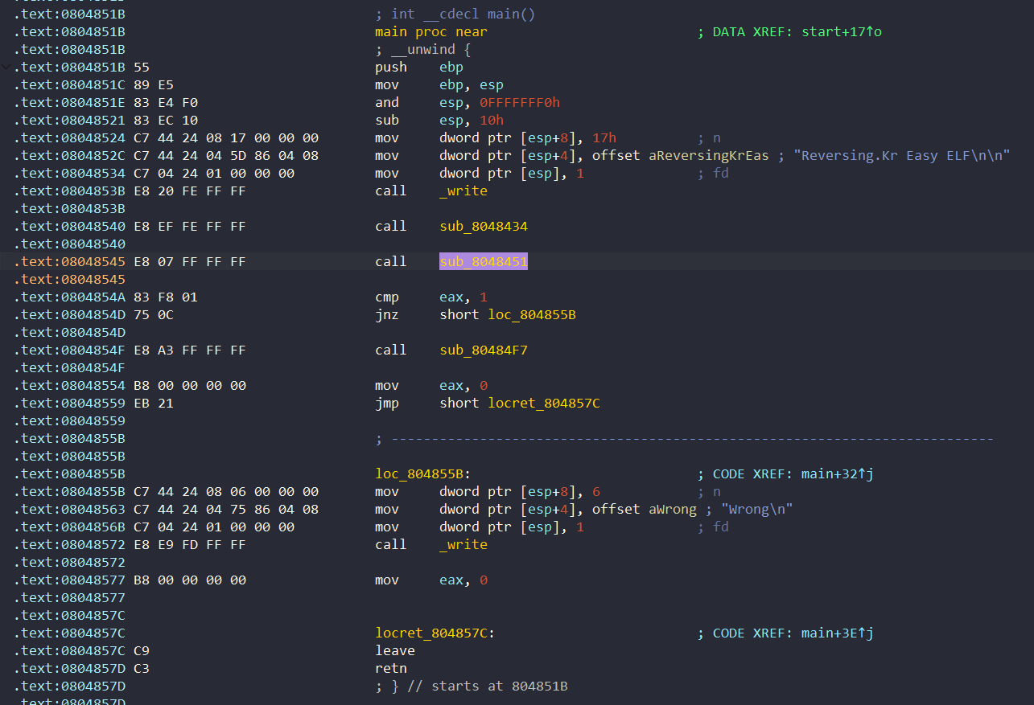Select opcode bytes 'E8 20 FE FF FF'

190,191
